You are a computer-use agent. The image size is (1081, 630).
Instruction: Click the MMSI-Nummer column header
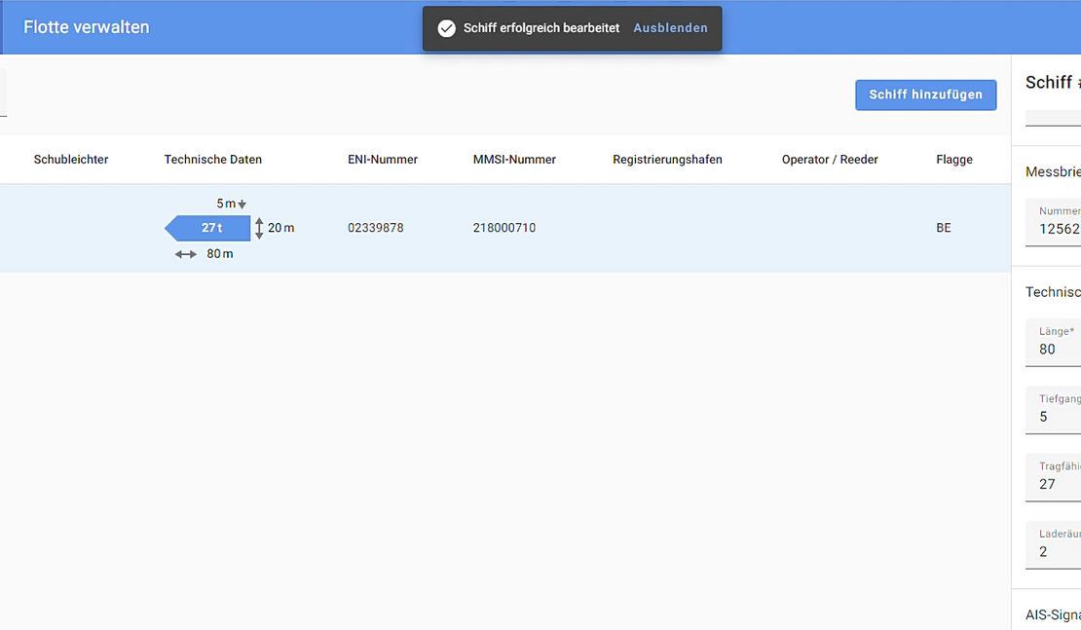514,160
